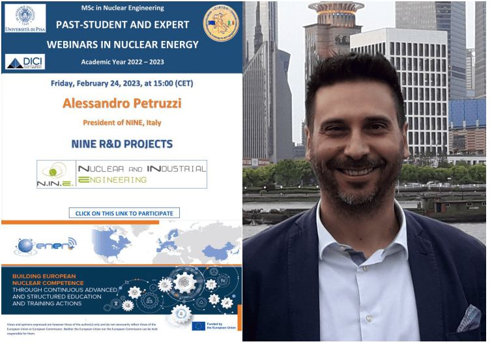Image resolution: width=492 pixels, height=346 pixels.
Task: Click the 'MSc in Nuclear Engineering' heading
Action: (122, 7)
